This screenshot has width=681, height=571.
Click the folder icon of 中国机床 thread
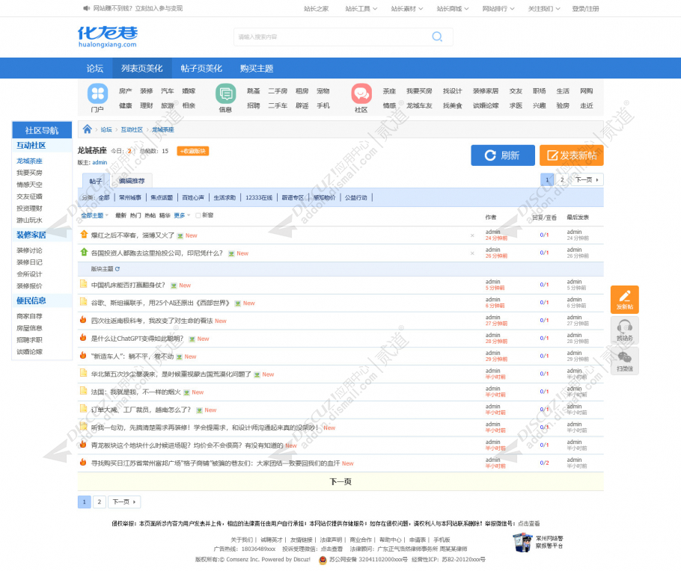[83, 284]
